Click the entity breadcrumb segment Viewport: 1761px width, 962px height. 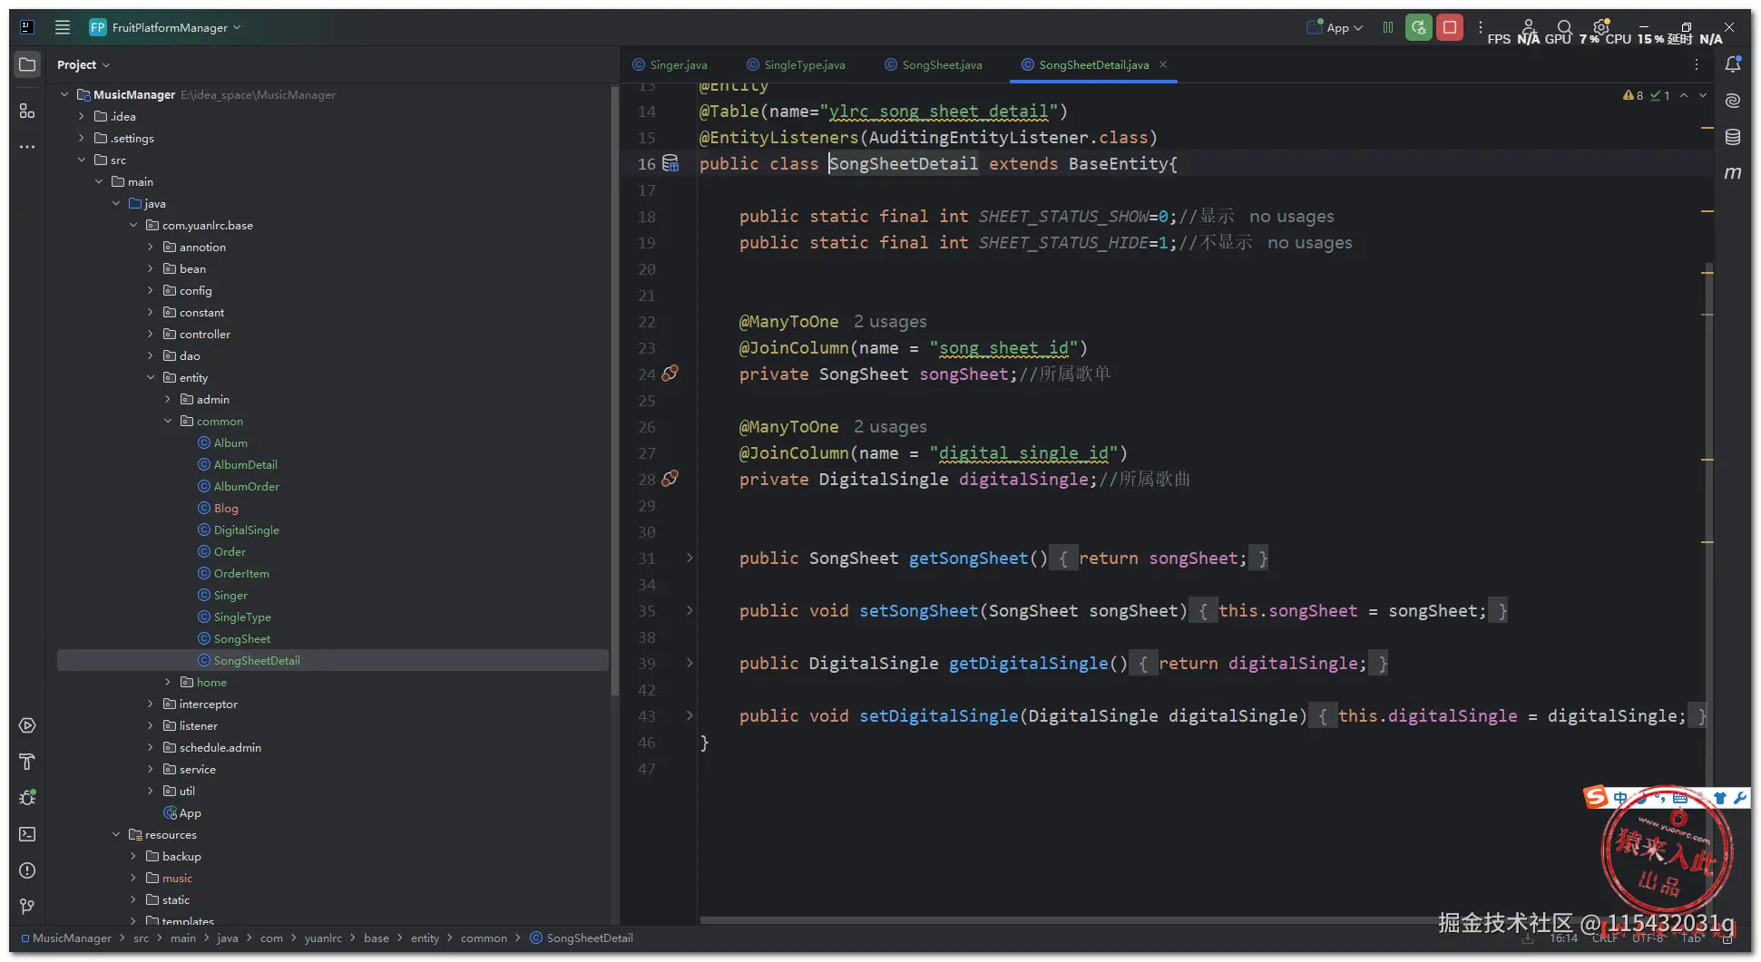pyautogui.click(x=425, y=938)
